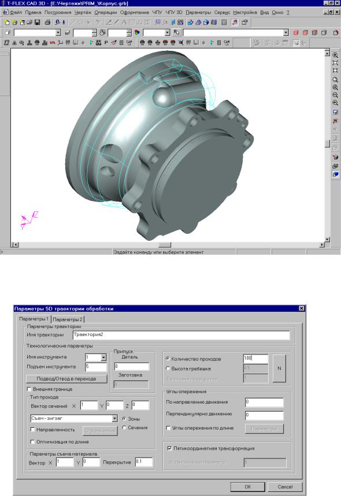Click the four-square grid icon in the top toolbar

pyautogui.click(x=180, y=23)
